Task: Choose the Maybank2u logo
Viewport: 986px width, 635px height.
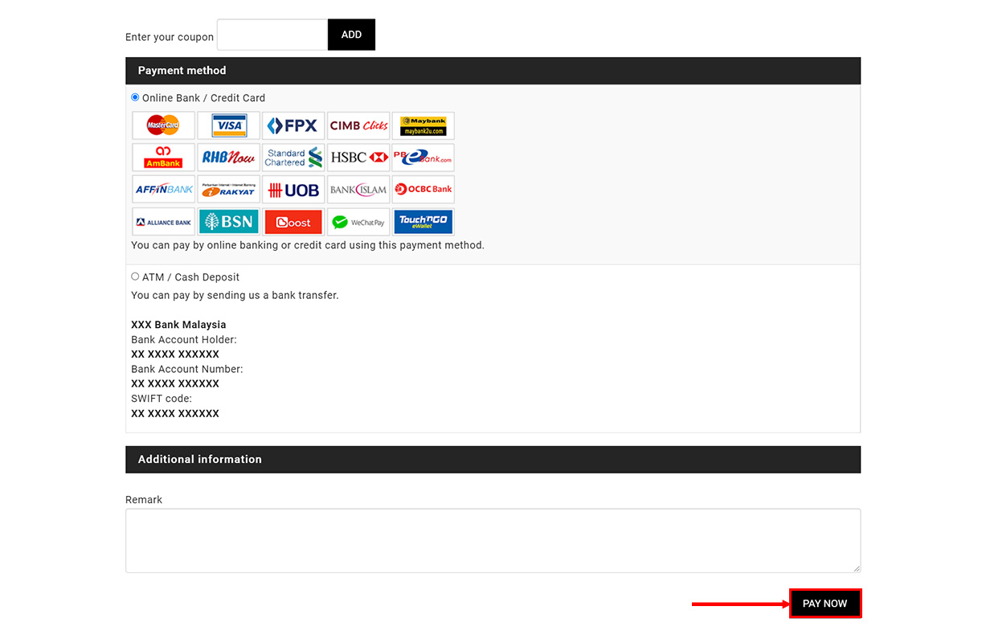Action: (423, 125)
